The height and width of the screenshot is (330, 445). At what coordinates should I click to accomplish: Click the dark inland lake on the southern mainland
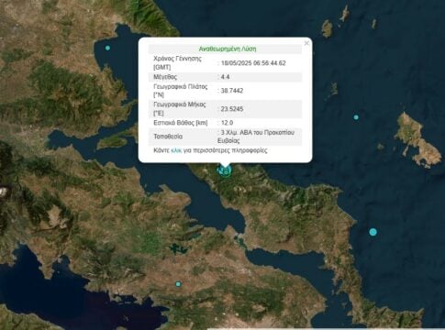tap(179, 249)
